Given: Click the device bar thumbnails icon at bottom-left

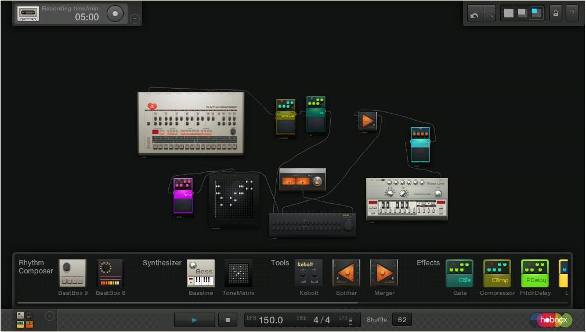Looking at the screenshot, I should click(x=25, y=320).
